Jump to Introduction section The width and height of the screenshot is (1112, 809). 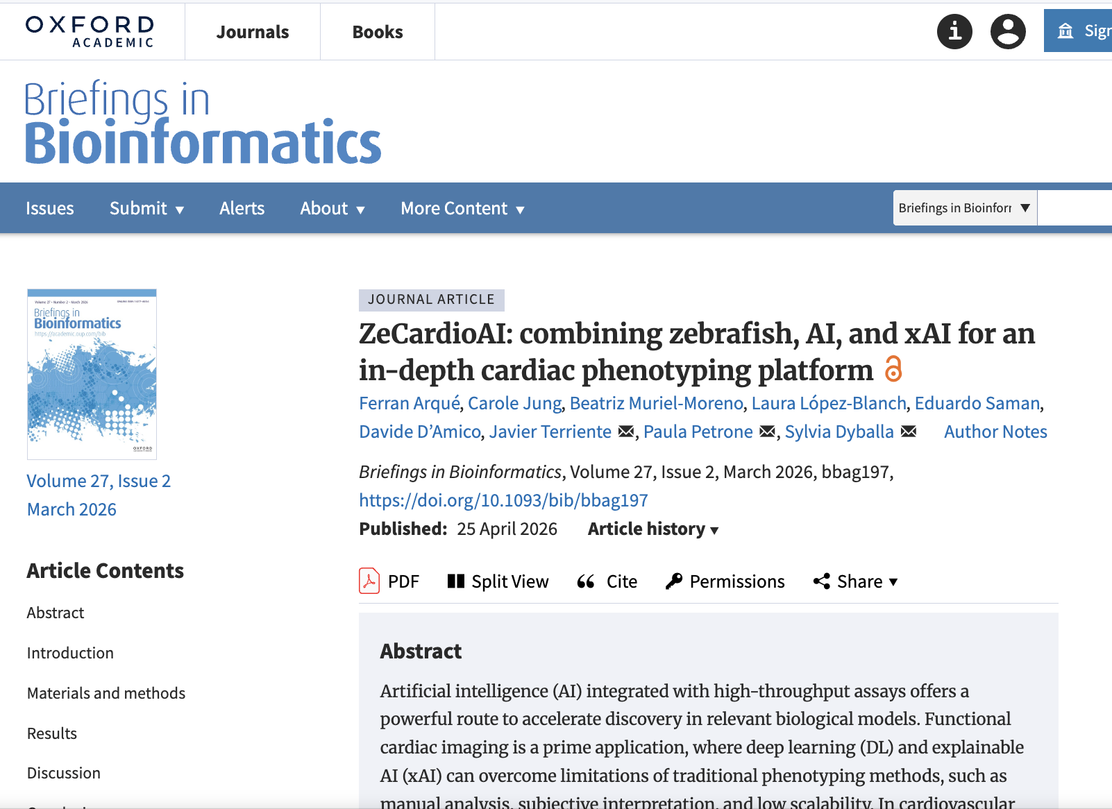click(x=70, y=653)
